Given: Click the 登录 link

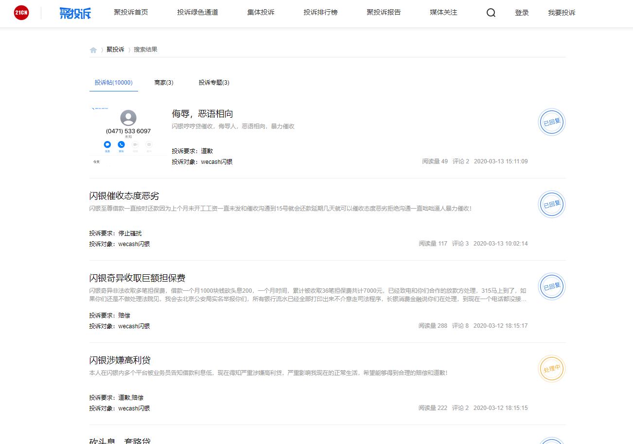Looking at the screenshot, I should pyautogui.click(x=522, y=13).
